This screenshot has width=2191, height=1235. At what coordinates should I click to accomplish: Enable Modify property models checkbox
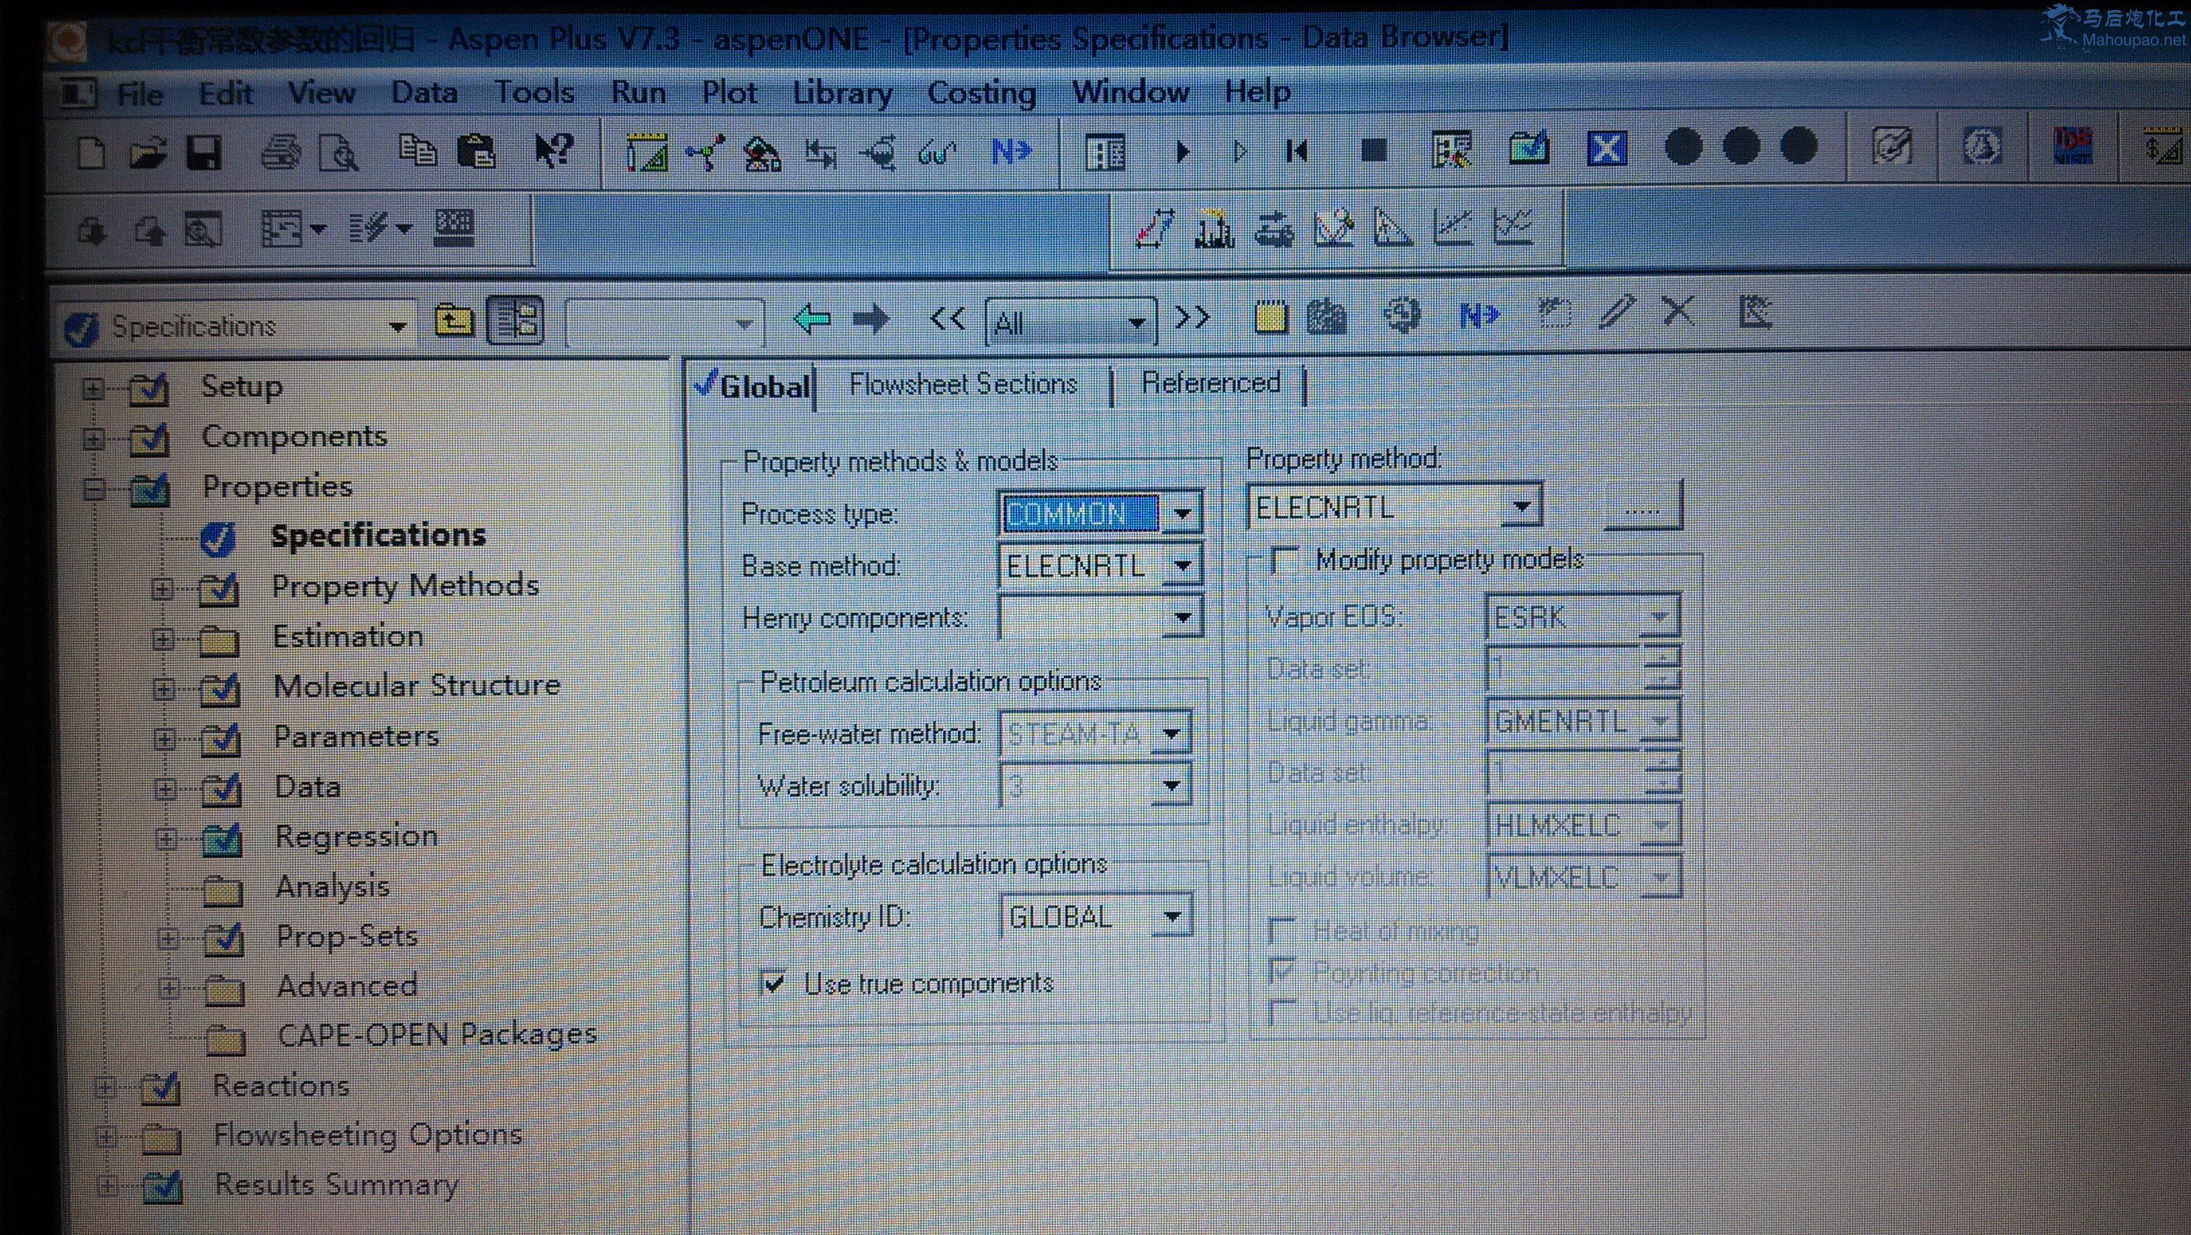1283,560
